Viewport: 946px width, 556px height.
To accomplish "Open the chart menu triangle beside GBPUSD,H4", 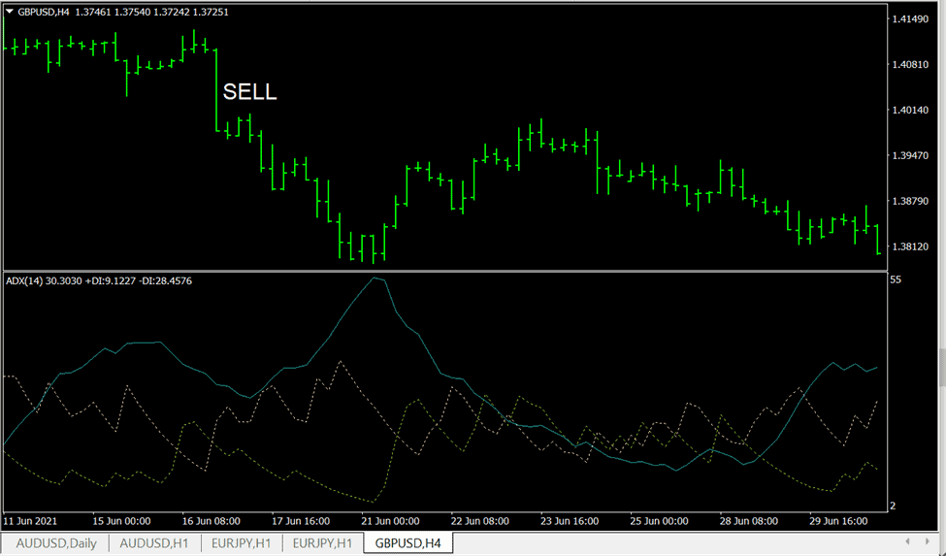I will (x=10, y=12).
